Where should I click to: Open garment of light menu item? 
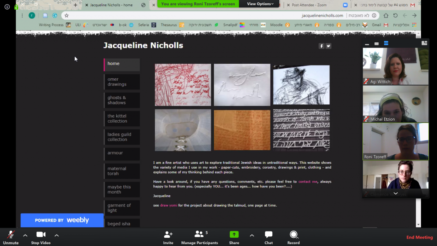point(122,208)
